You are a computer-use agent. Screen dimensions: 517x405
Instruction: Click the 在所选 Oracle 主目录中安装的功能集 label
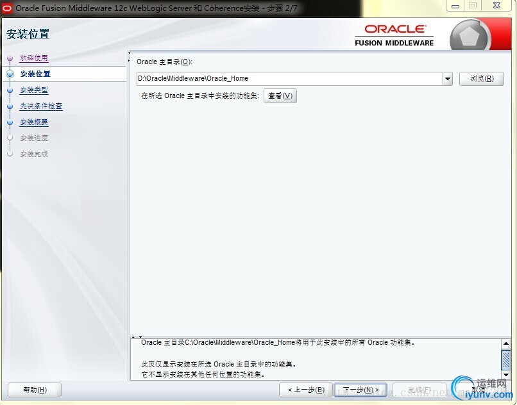tap(200, 95)
